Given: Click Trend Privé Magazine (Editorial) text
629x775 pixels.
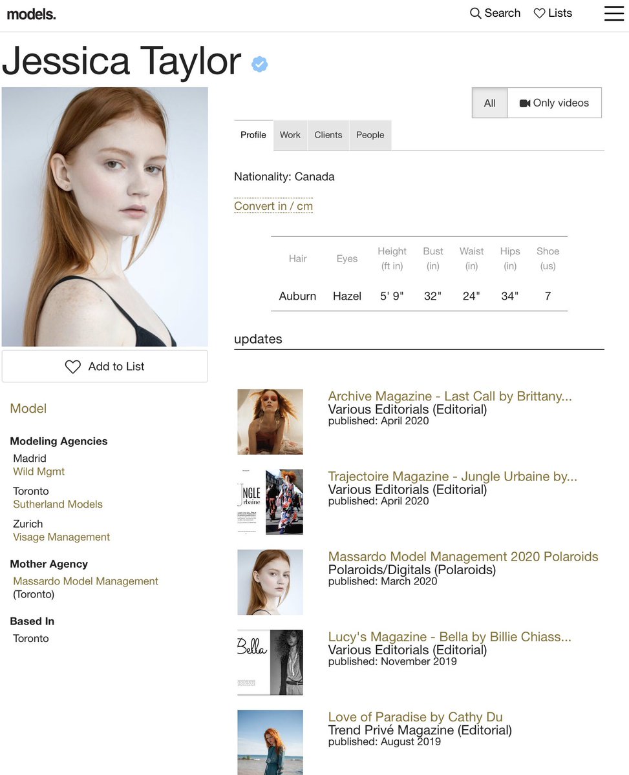Looking at the screenshot, I should pyautogui.click(x=420, y=730).
